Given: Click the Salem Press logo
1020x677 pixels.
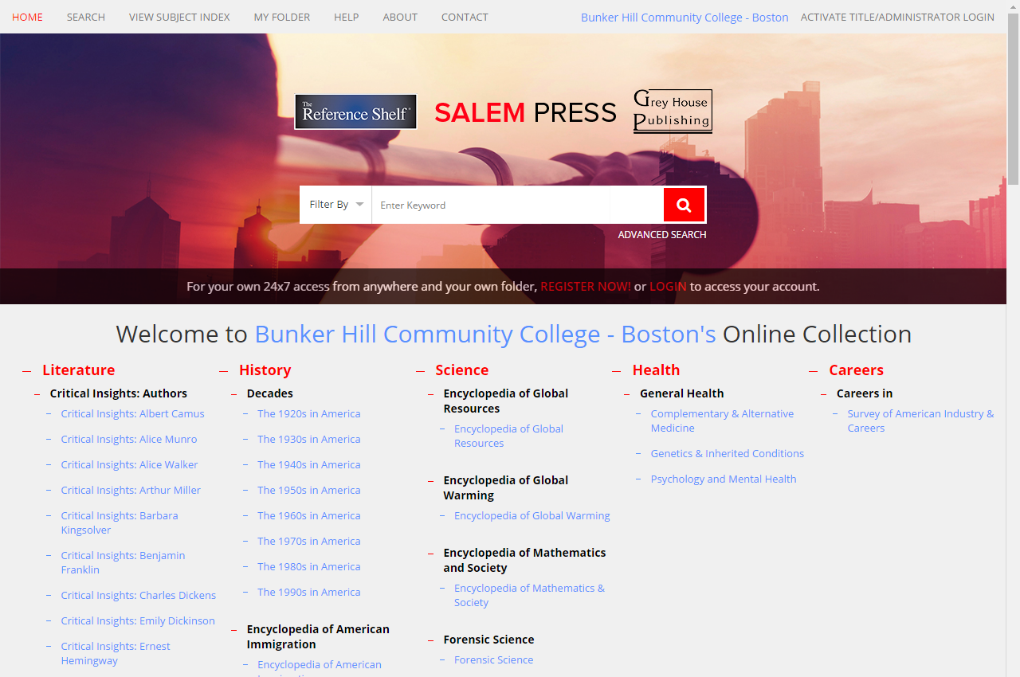Looking at the screenshot, I should coord(525,112).
